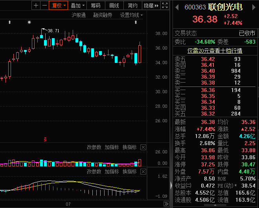The width and height of the screenshot is (259, 208).
Task: Click the PE(动) value 38.54
Action: click(248, 186)
